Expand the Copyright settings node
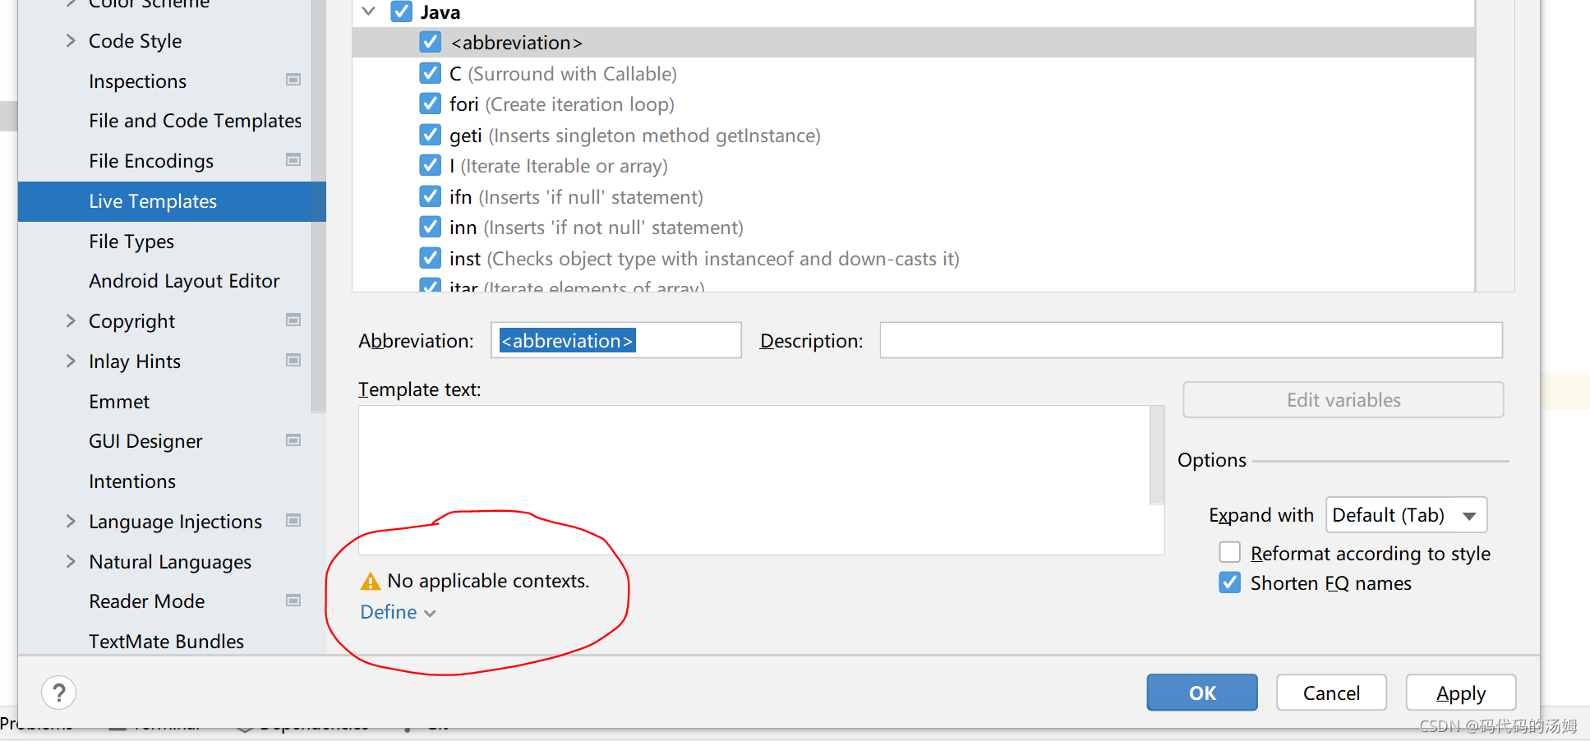Image resolution: width=1590 pixels, height=741 pixels. click(71, 320)
